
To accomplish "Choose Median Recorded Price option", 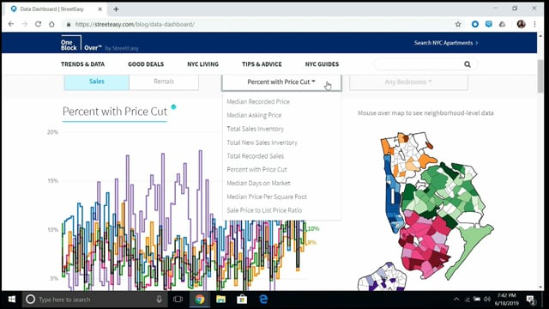I will pyautogui.click(x=258, y=101).
